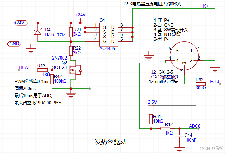
Task: Click the C14 100nF value text
Action: 190,140
